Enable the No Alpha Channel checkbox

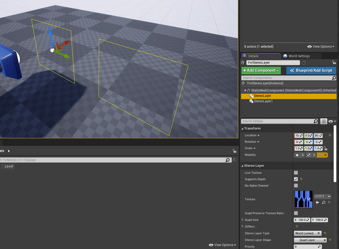pyautogui.click(x=296, y=186)
